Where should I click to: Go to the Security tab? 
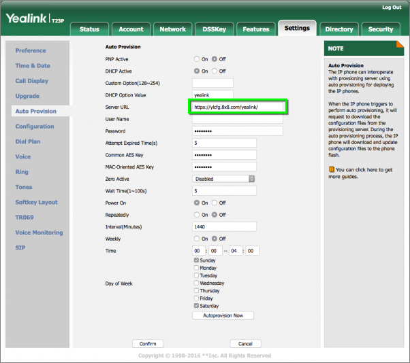point(381,29)
